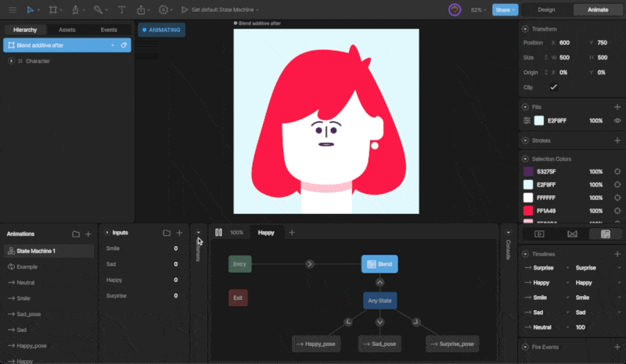Image resolution: width=626 pixels, height=364 pixels.
Task: Open the Events tab
Action: [109, 30]
